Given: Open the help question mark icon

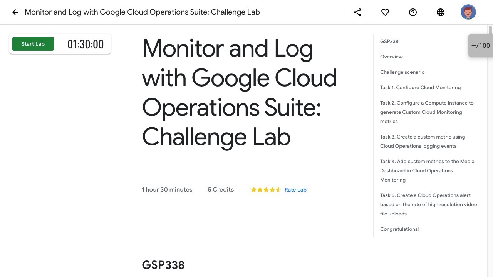Looking at the screenshot, I should click(413, 12).
